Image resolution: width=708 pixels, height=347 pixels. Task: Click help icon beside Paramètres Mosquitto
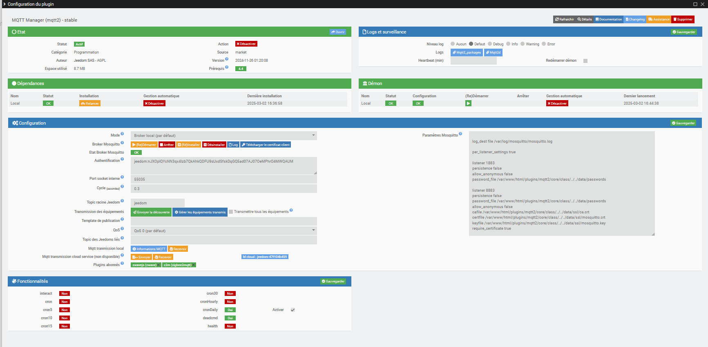(x=460, y=134)
